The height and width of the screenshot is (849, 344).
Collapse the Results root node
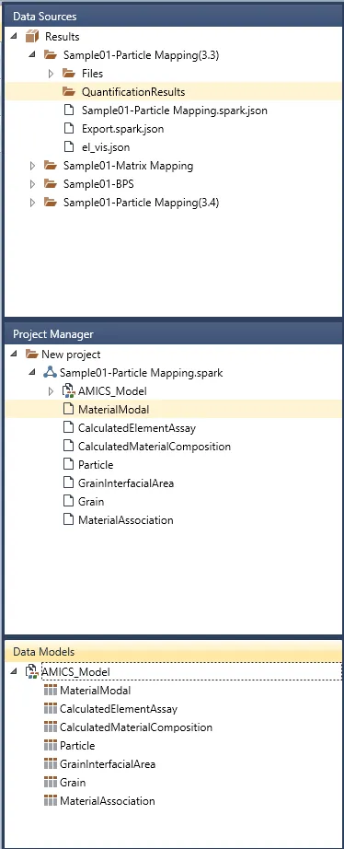click(x=14, y=36)
